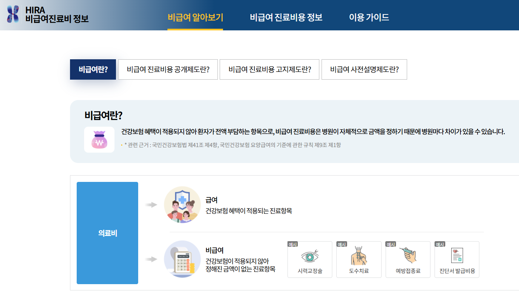
Task: Switch to 비급여 진료비용 공개제도란? tab
Action: [168, 69]
